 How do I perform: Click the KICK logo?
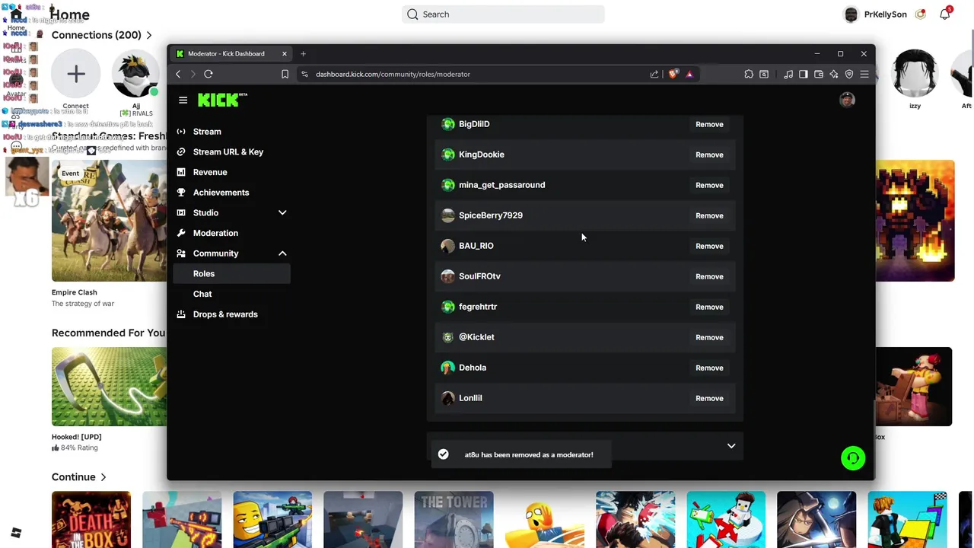(x=222, y=100)
